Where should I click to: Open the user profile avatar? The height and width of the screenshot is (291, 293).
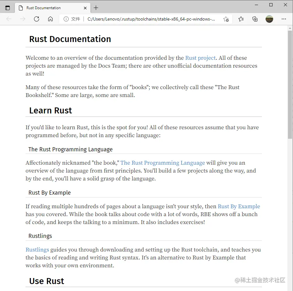pos(269,19)
